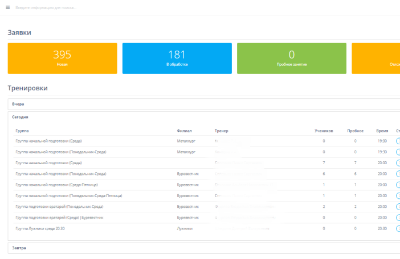Collapse the Сегодня trainings section
This screenshot has height=259, width=400.
(21, 117)
